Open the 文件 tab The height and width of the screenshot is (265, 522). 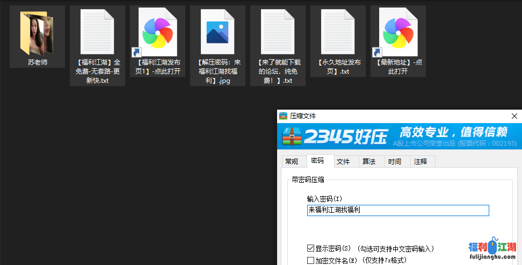(x=343, y=162)
